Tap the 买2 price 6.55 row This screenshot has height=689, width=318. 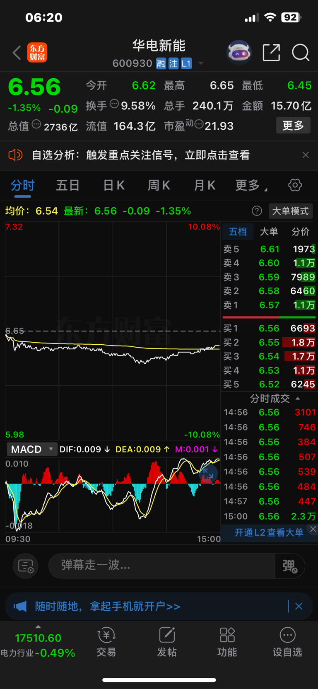[x=269, y=342]
